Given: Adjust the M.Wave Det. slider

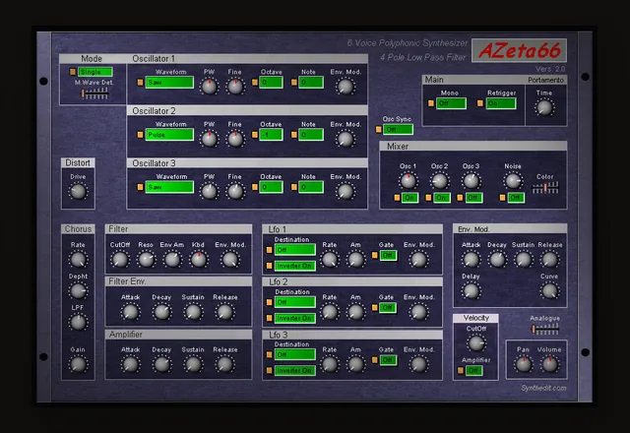Looking at the screenshot, I should coord(94,94).
